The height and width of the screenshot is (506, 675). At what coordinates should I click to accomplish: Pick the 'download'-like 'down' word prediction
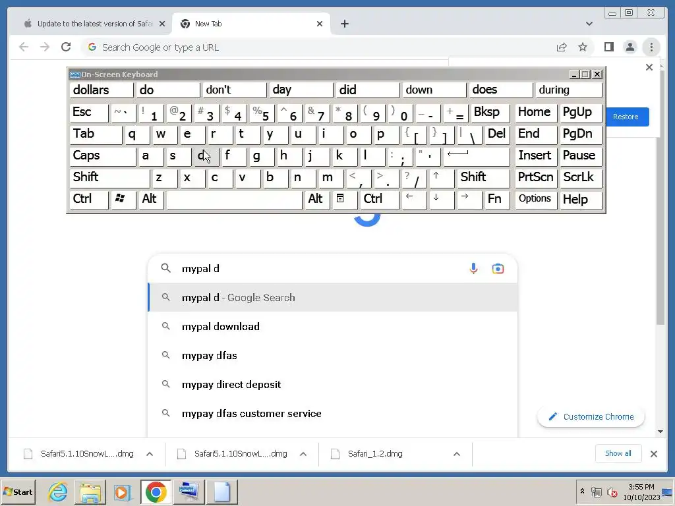pos(434,90)
